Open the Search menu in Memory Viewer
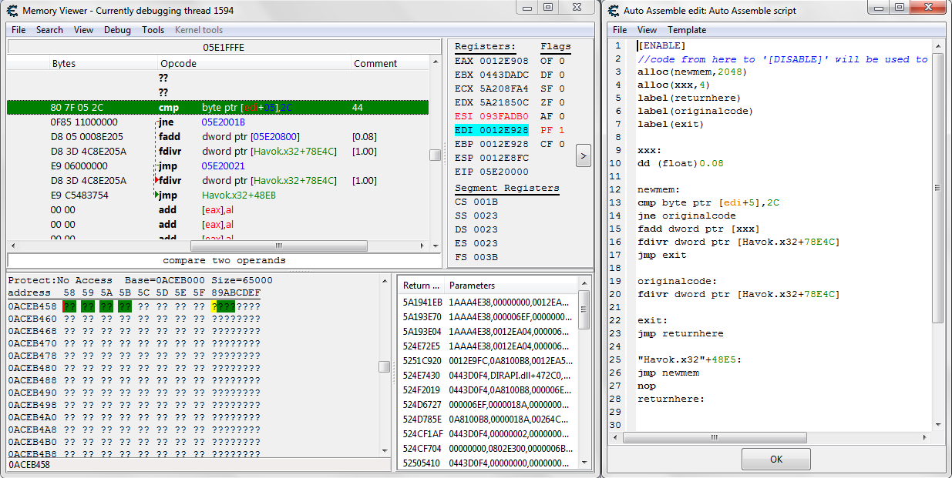952x478 pixels. click(x=49, y=30)
